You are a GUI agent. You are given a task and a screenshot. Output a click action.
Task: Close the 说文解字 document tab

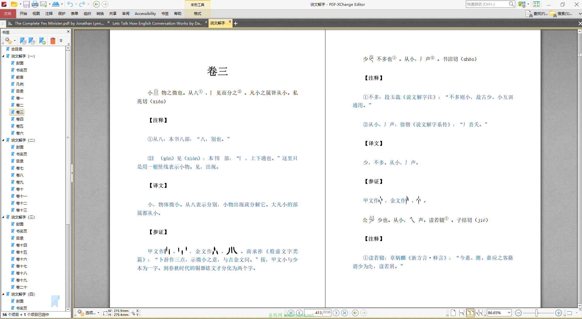[x=230, y=22]
